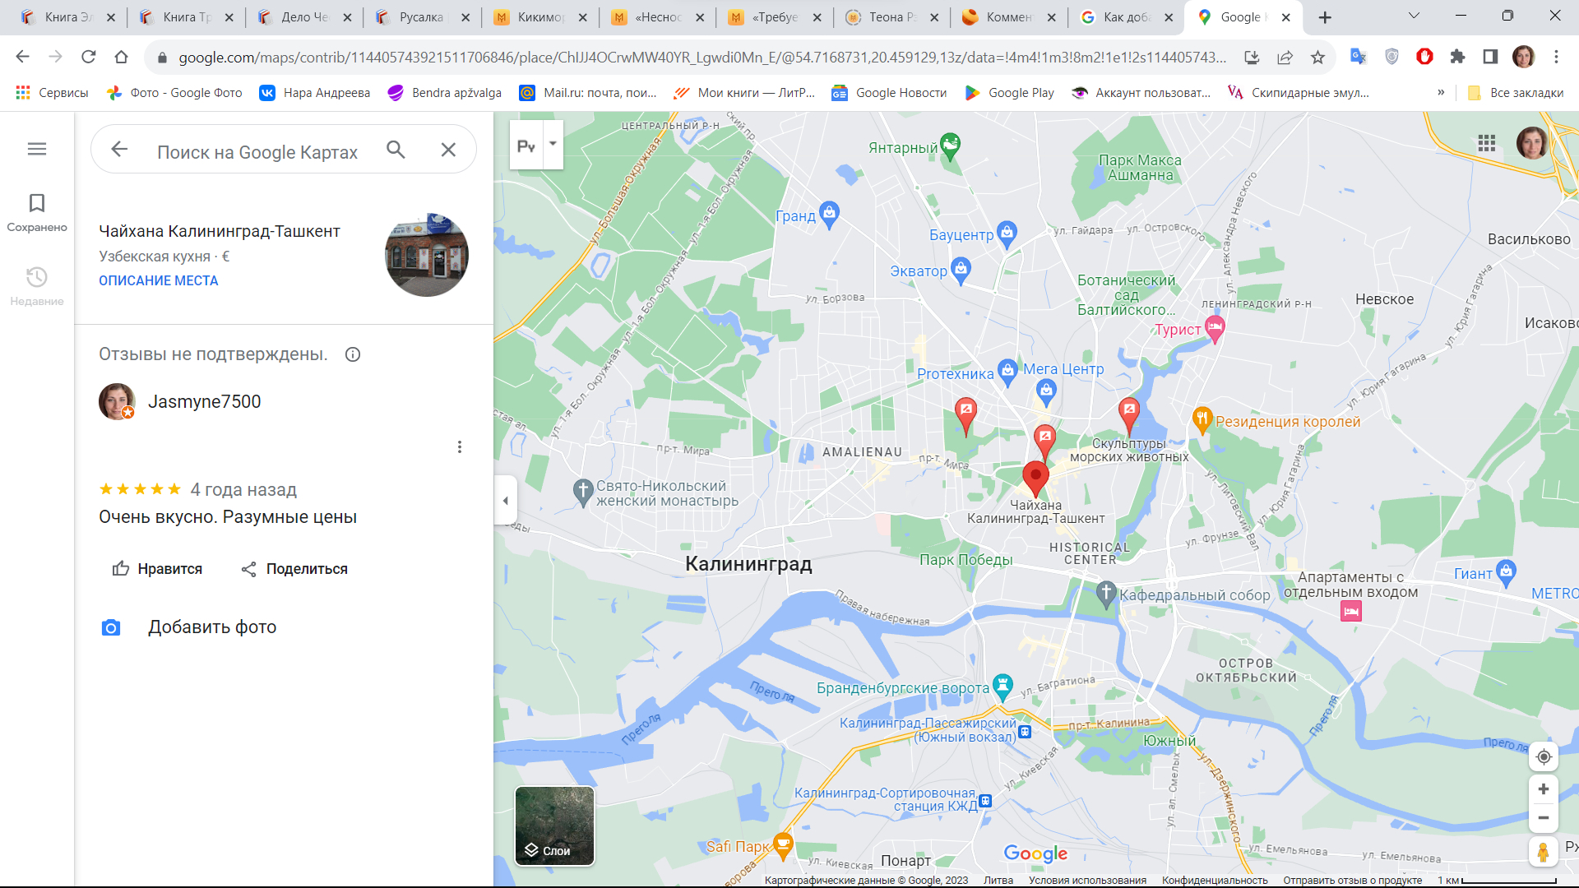Reload the current page
This screenshot has width=1579, height=888.
88,57
